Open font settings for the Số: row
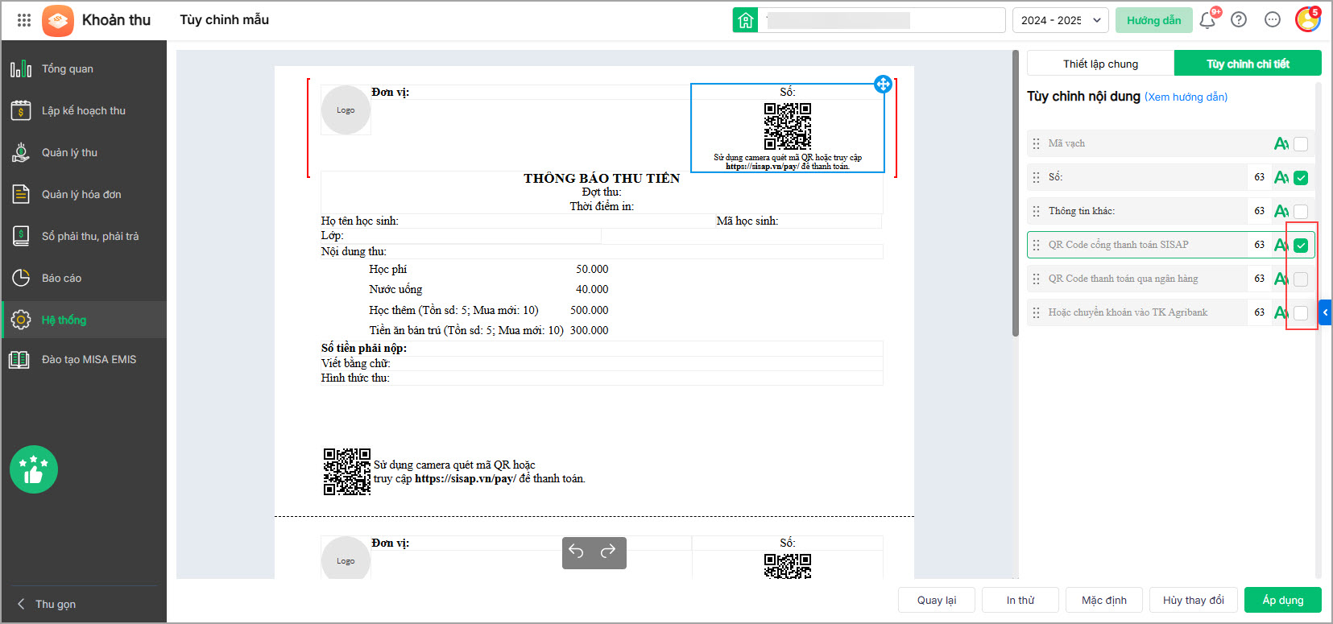 pyautogui.click(x=1281, y=177)
